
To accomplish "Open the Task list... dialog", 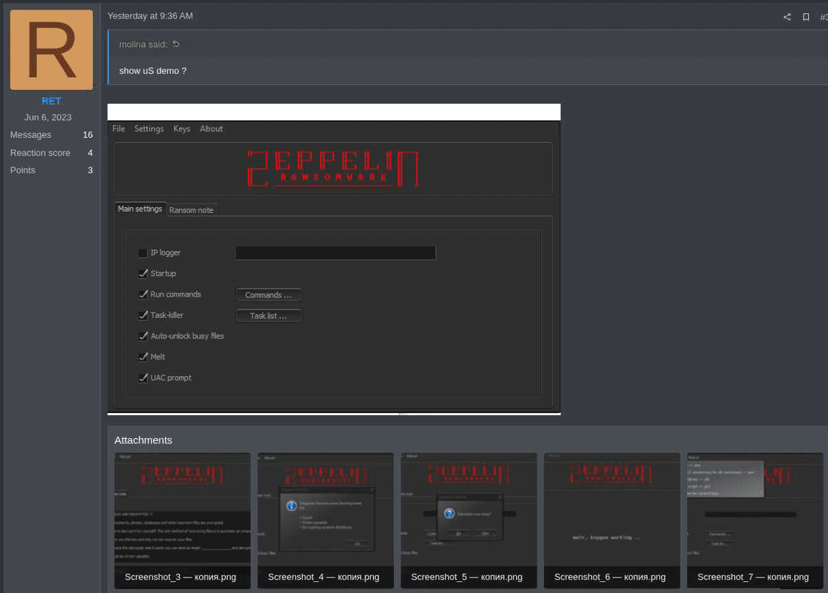I will [268, 315].
